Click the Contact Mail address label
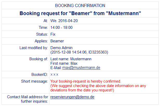Screen dimensions: 160x106 pyautogui.click(x=28, y=99)
